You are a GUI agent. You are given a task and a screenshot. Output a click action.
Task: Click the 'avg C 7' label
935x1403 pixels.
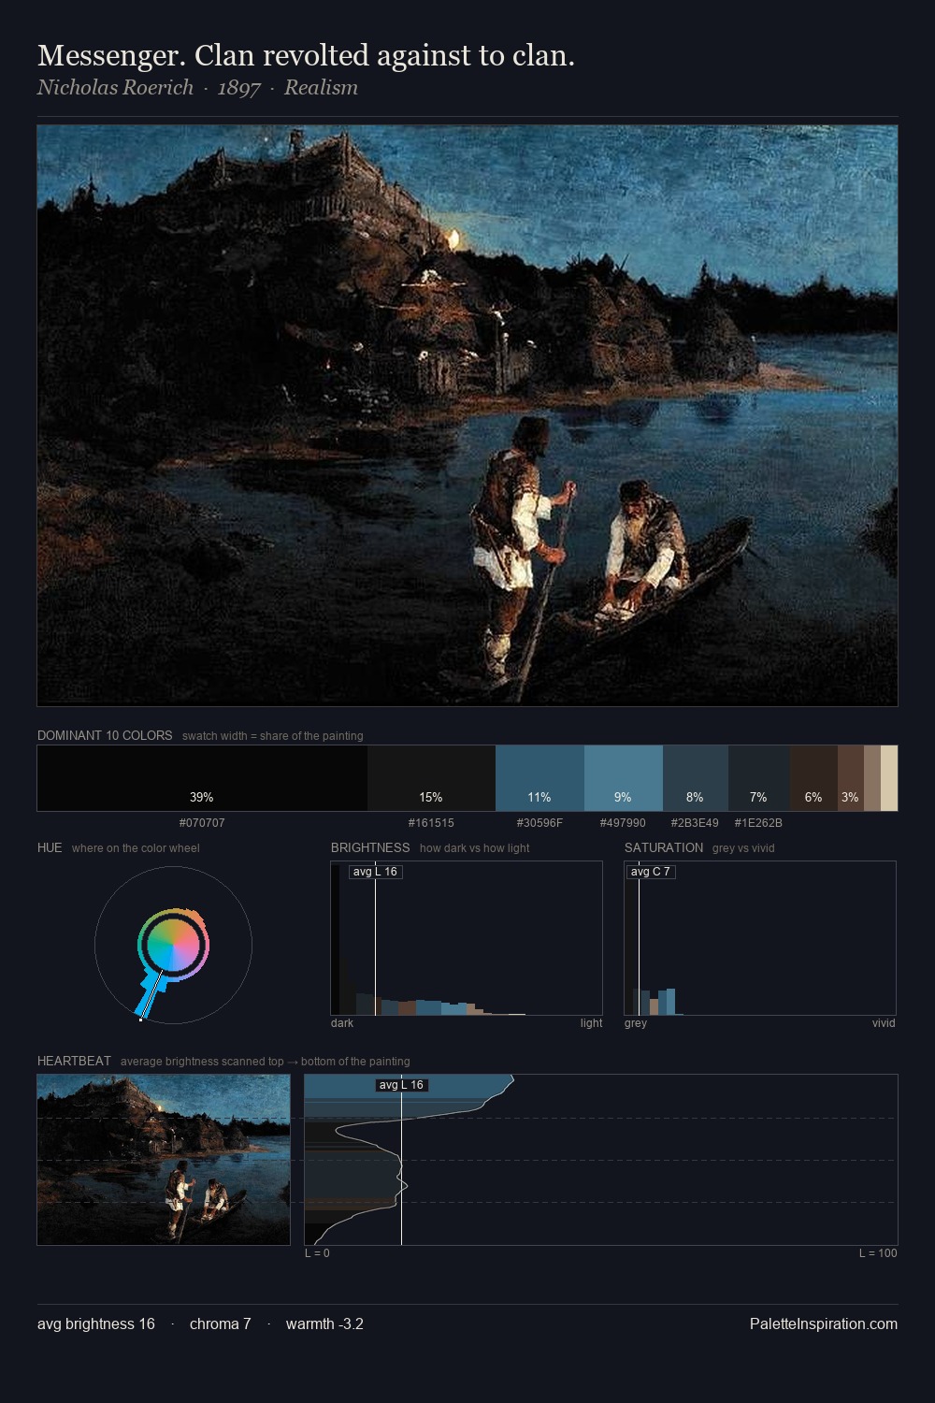650,872
